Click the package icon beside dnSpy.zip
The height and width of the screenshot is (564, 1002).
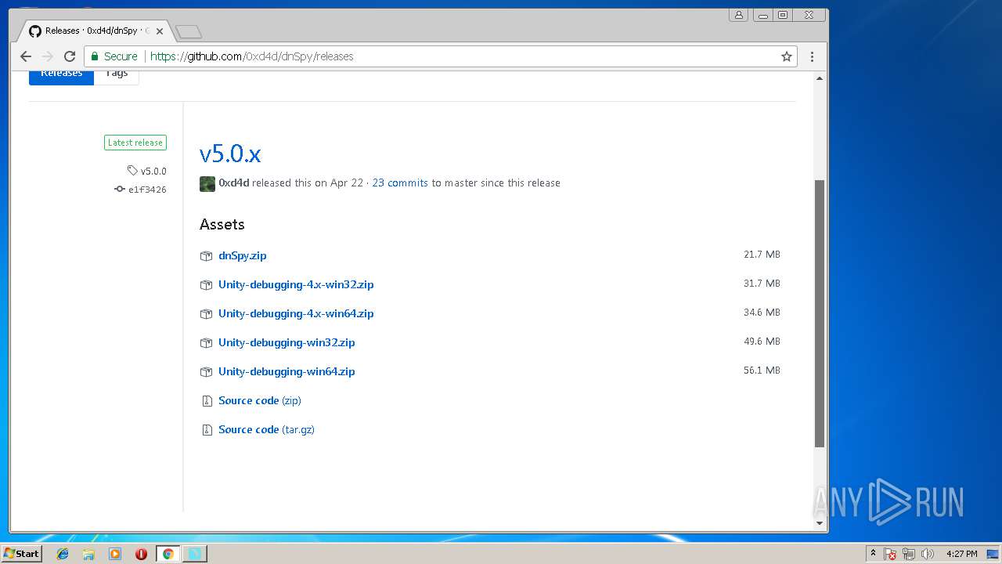point(206,256)
